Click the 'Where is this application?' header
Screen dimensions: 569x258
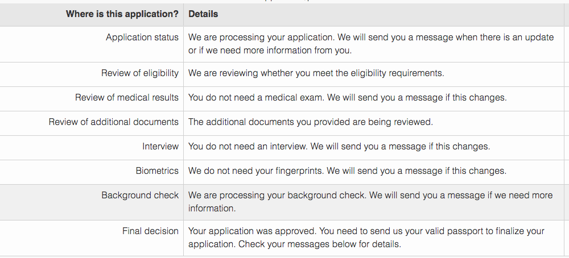(122, 14)
